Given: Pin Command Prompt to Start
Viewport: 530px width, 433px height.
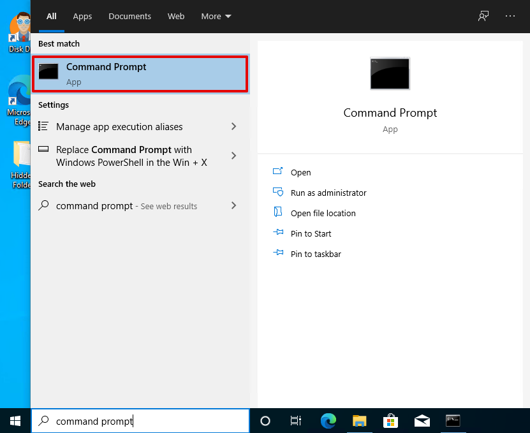Looking at the screenshot, I should [x=310, y=233].
